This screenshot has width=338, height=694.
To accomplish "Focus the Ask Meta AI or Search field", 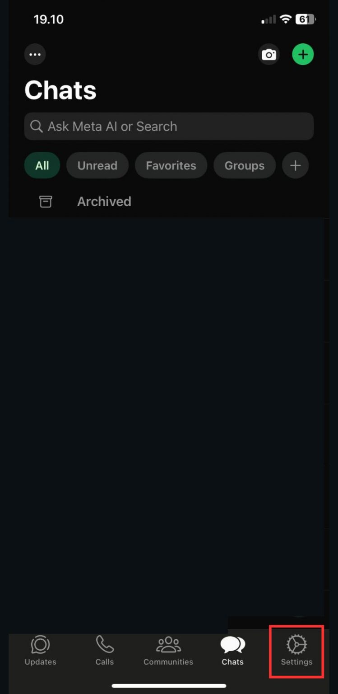I will click(169, 126).
